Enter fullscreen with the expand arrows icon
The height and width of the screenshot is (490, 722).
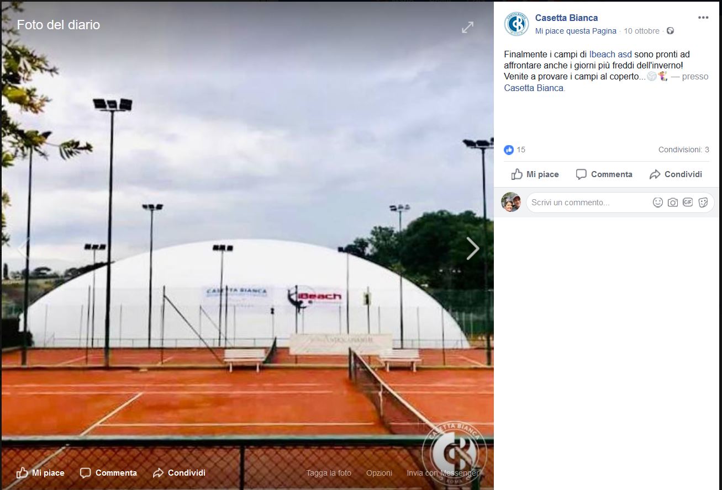tap(468, 27)
